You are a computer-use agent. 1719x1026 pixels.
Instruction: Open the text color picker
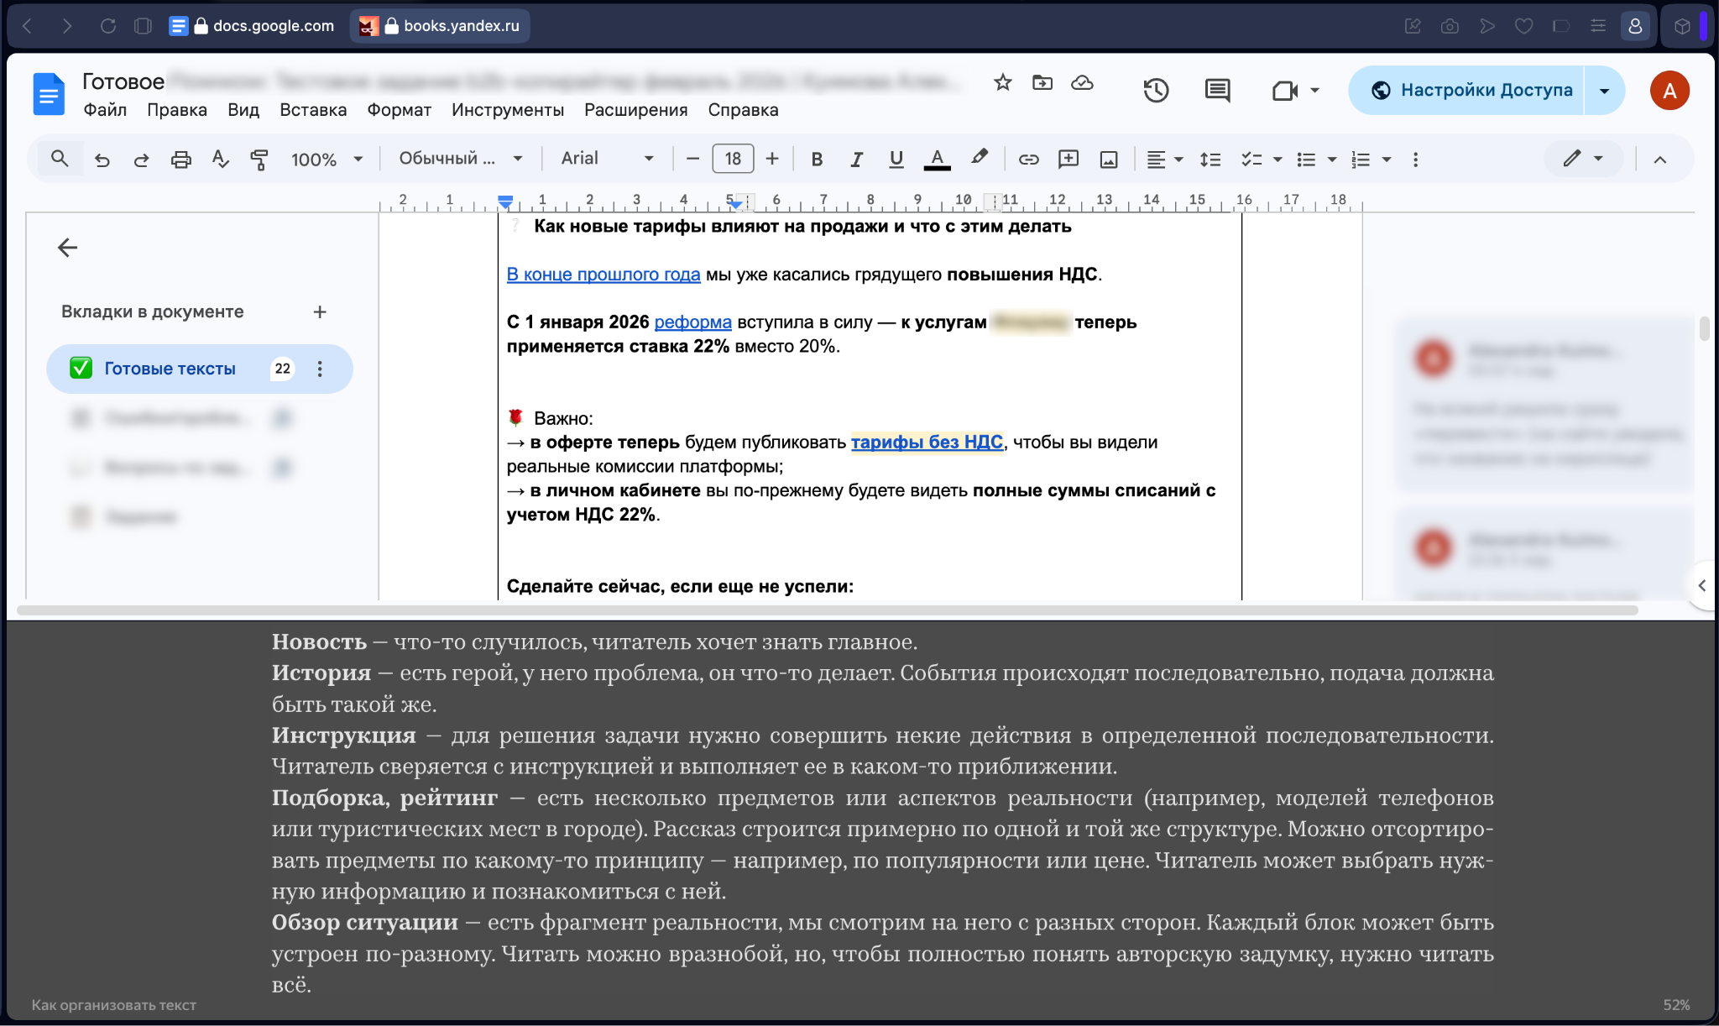pyautogui.click(x=937, y=160)
